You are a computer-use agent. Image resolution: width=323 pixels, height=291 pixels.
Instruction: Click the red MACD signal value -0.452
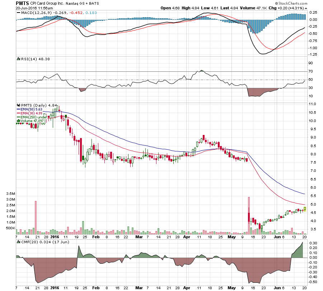76,13
